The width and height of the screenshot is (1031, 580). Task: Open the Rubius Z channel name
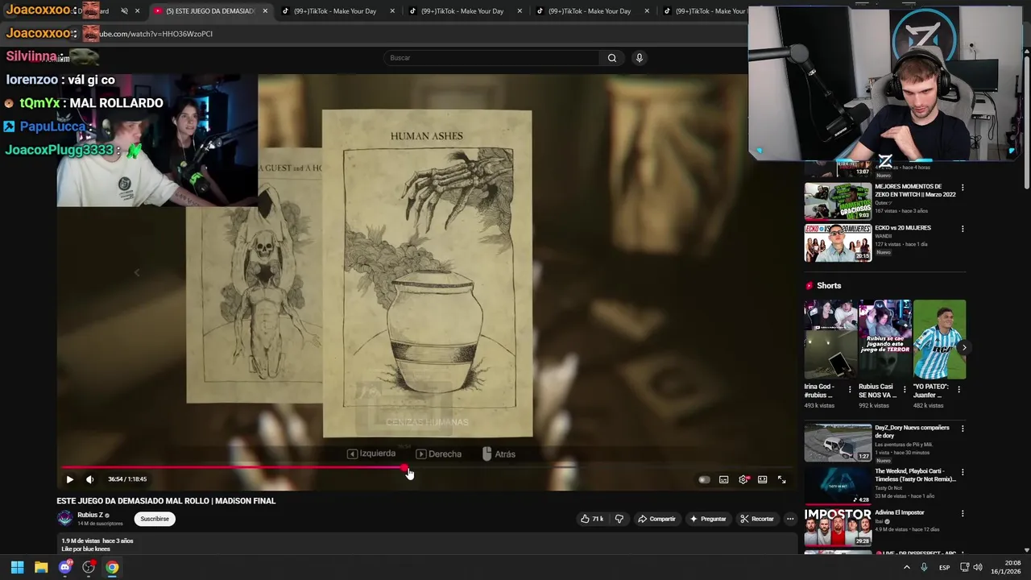(90, 516)
